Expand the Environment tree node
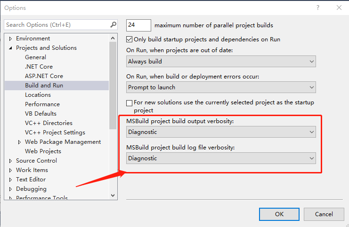Screen dimensions: 349x227 tap(10, 39)
